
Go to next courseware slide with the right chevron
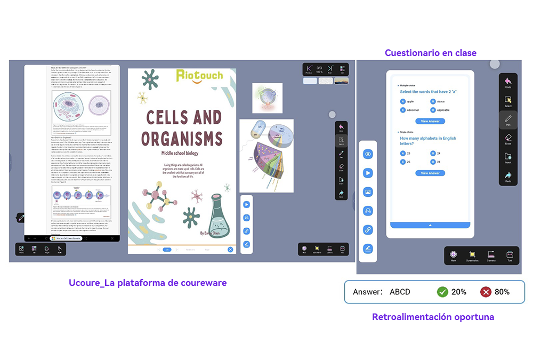point(177,250)
